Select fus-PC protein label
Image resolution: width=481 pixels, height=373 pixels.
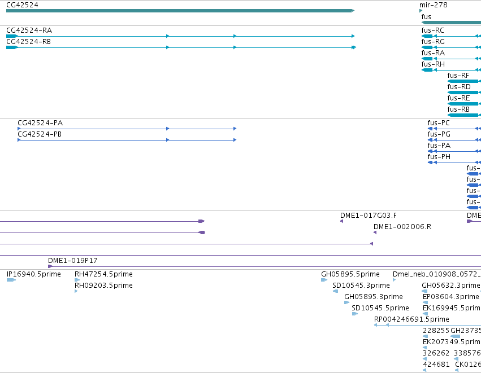[439, 123]
